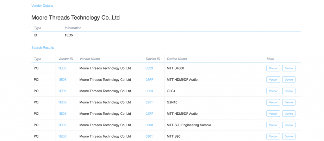Open device ID link 0300
The width and height of the screenshot is (324, 141).
tap(149, 125)
